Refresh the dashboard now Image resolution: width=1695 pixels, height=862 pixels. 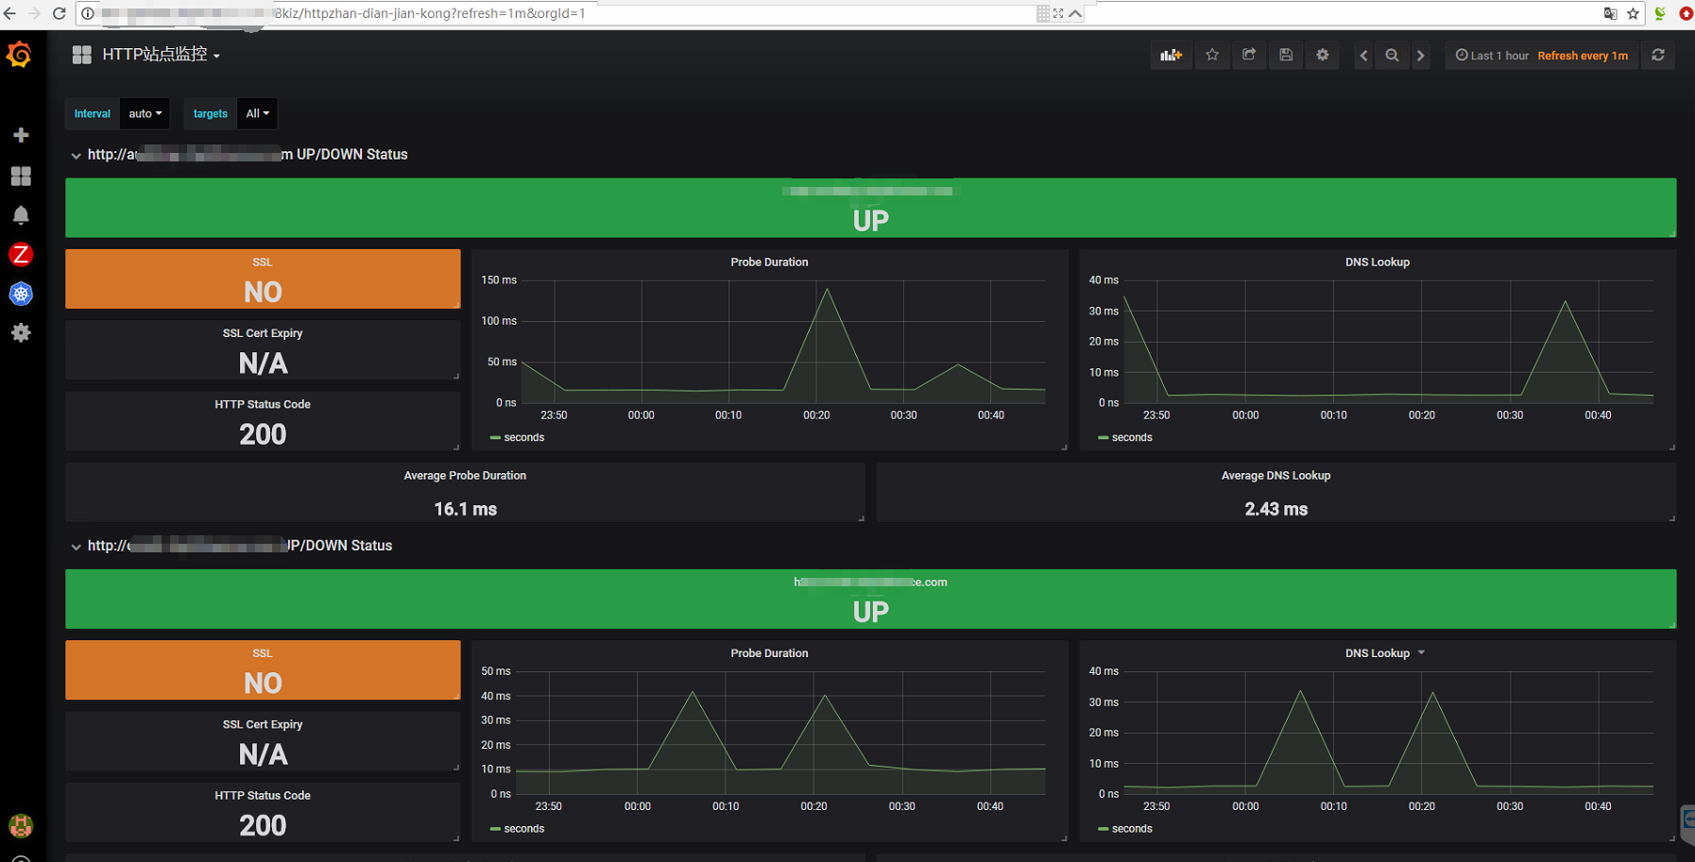1658,55
